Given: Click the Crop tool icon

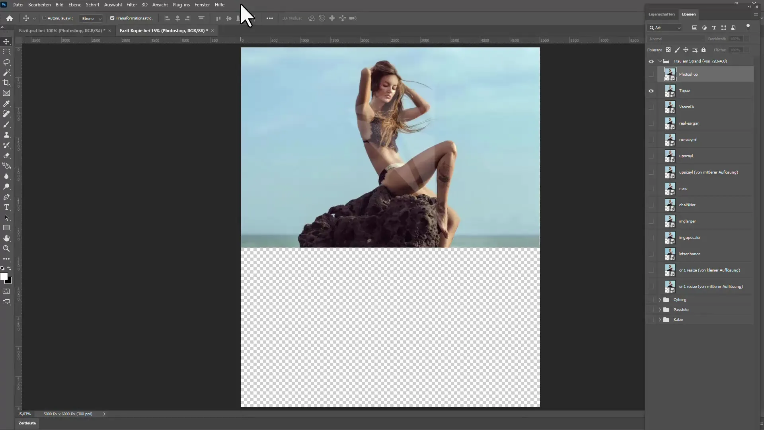Looking at the screenshot, I should (x=7, y=82).
